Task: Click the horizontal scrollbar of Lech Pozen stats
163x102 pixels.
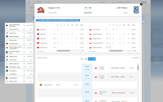Action: tap(116, 51)
